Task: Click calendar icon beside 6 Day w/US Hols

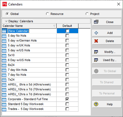Action: tap(4, 60)
